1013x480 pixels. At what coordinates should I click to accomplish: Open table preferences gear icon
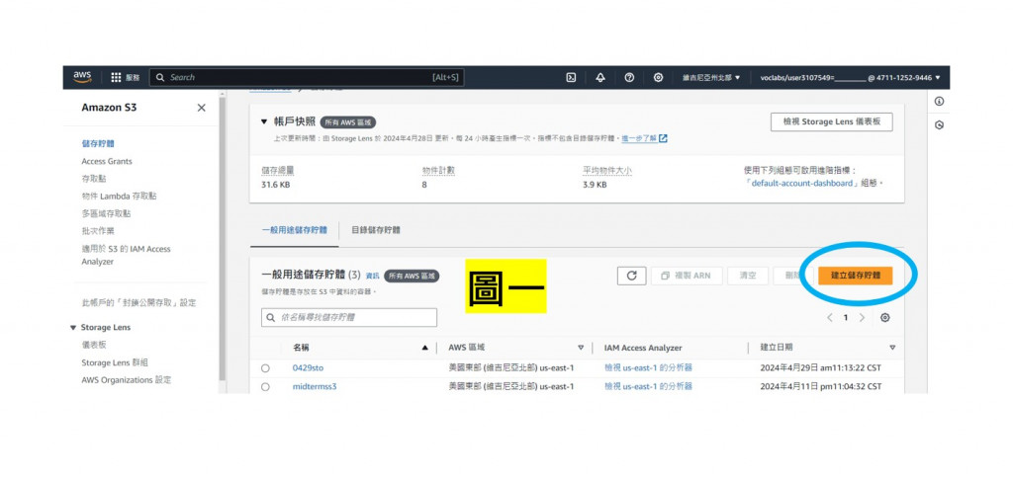(885, 317)
